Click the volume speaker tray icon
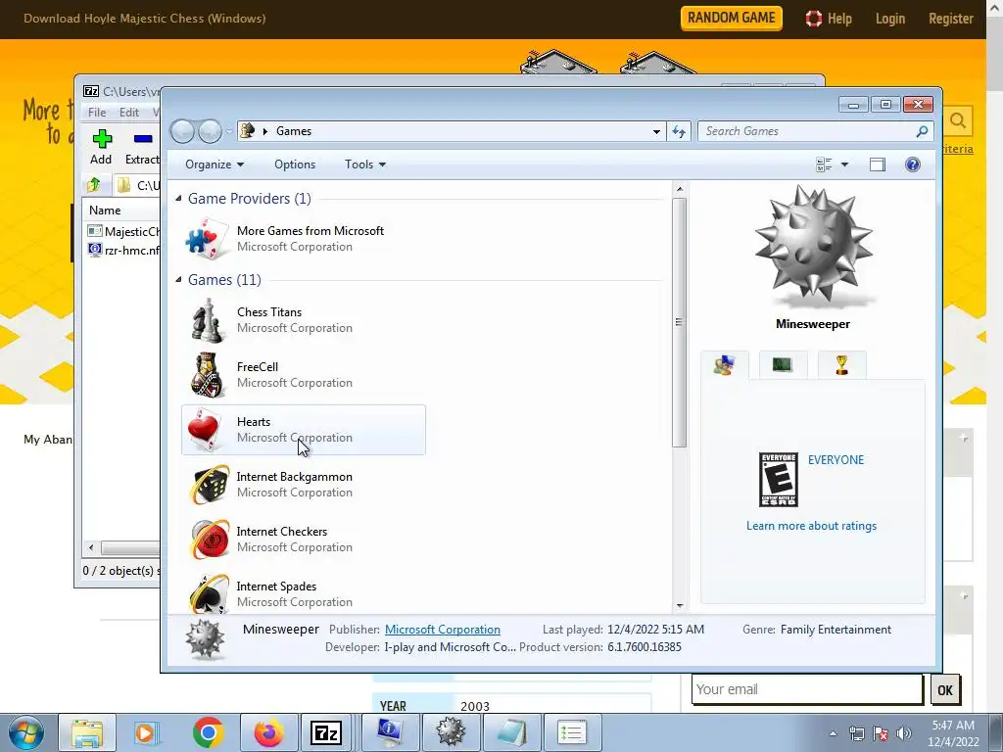 [904, 733]
